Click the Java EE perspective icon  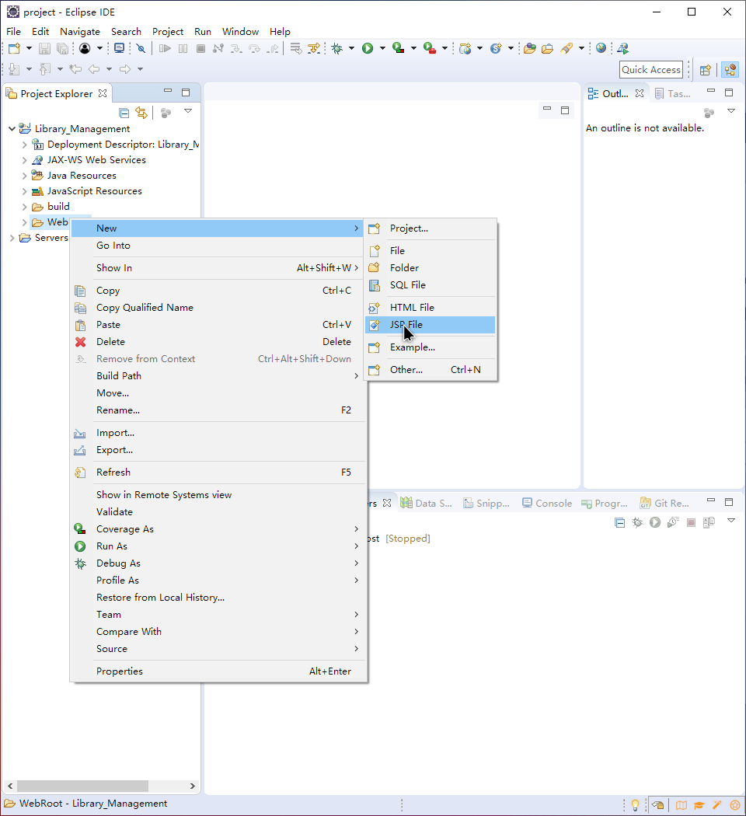click(730, 70)
